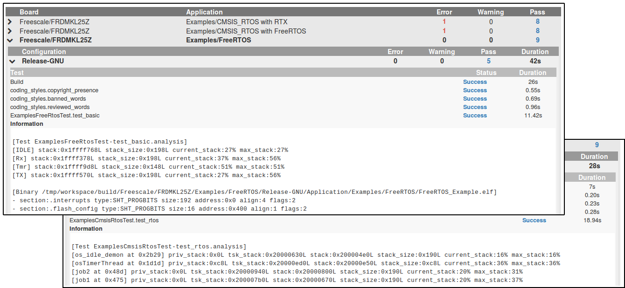Screen dimensions: 625x288
Task: Select ExamplesFreeRtosTest.test_basic test name
Action: coord(55,116)
